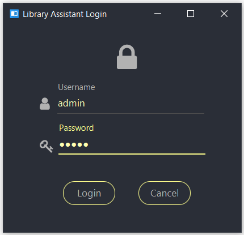This screenshot has width=244, height=235.
Task: Click the Cancel button
Action: pyautogui.click(x=165, y=193)
